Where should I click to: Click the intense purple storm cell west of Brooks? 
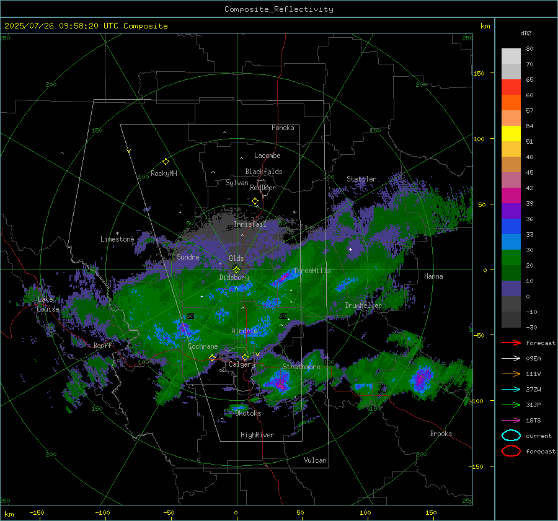422,379
